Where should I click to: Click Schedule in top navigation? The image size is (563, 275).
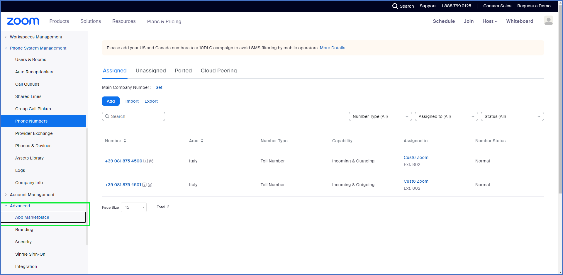(x=444, y=21)
